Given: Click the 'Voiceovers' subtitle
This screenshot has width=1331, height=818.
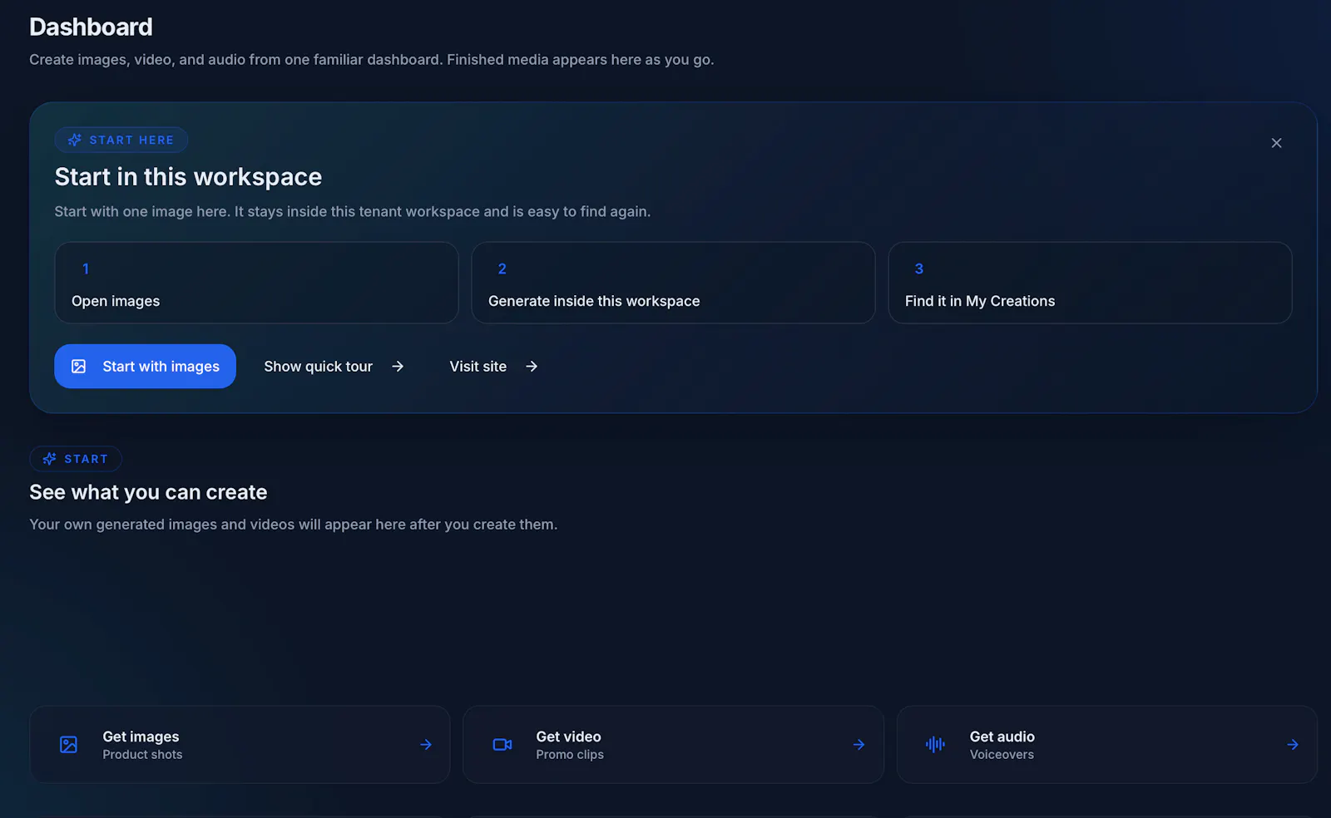Looking at the screenshot, I should coord(1002,755).
